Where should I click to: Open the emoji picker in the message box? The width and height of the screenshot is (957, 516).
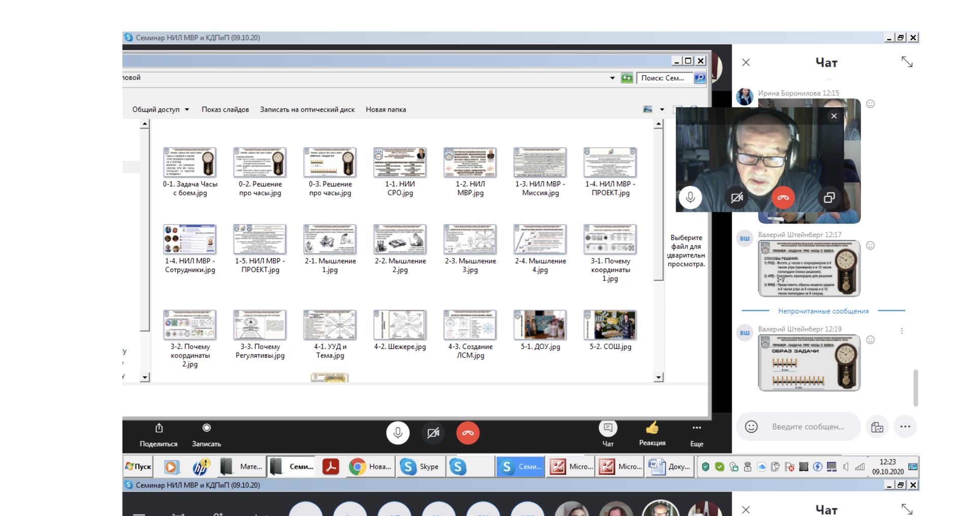pos(751,427)
